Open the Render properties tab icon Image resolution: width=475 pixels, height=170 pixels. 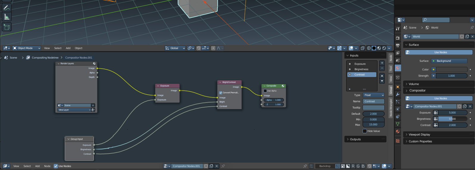[398, 38]
